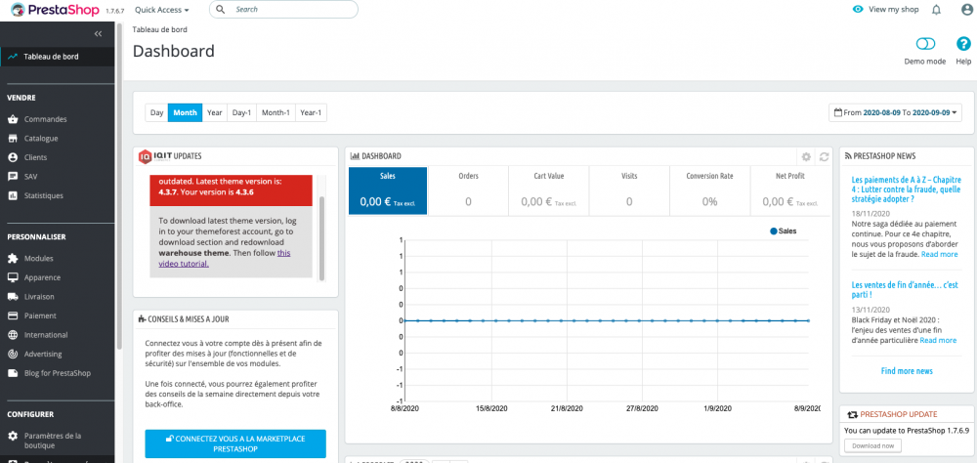Viewport: 977px width, 463px height.
Task: Open the user profile avatar icon
Action: coord(966,10)
